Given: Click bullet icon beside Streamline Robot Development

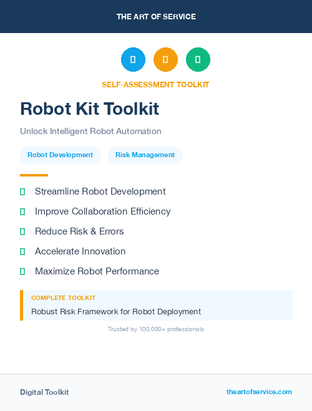Looking at the screenshot, I should pos(22,192).
